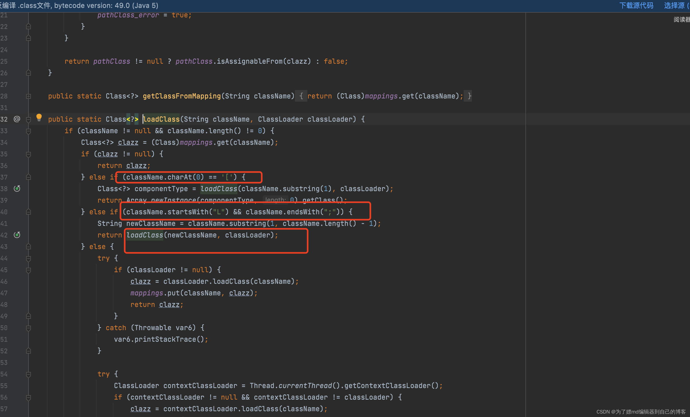This screenshot has height=417, width=690.
Task: Click 下载源代码 download sources link
Action: (x=636, y=6)
